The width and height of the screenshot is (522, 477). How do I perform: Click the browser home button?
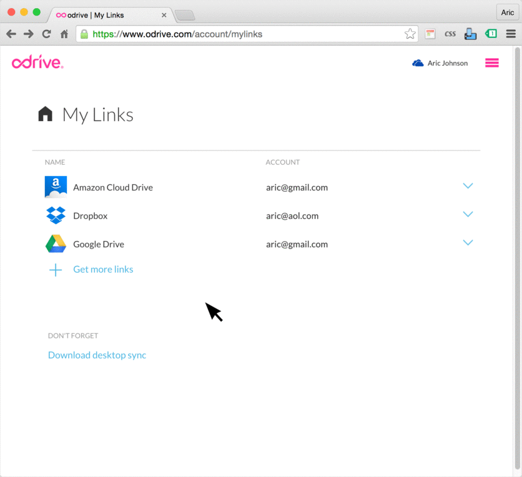(x=64, y=34)
